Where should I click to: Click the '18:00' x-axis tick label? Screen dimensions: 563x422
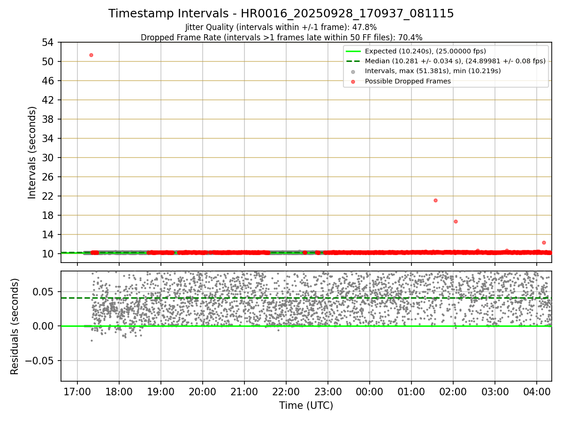(119, 392)
